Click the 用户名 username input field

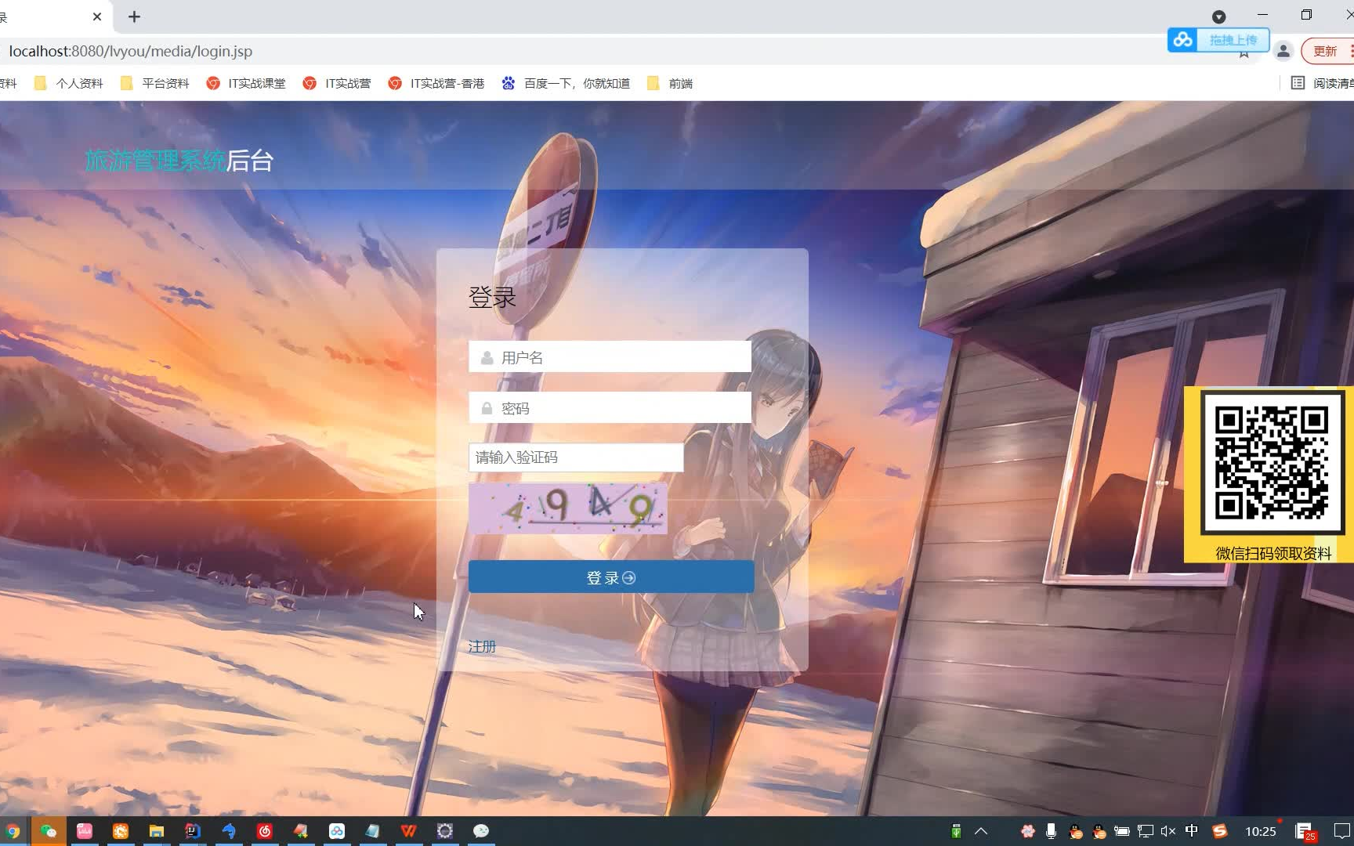(610, 357)
